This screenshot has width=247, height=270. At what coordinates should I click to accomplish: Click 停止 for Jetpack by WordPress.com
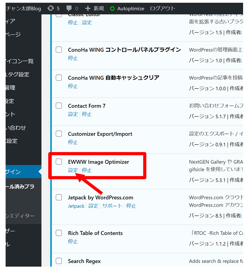[131, 206]
